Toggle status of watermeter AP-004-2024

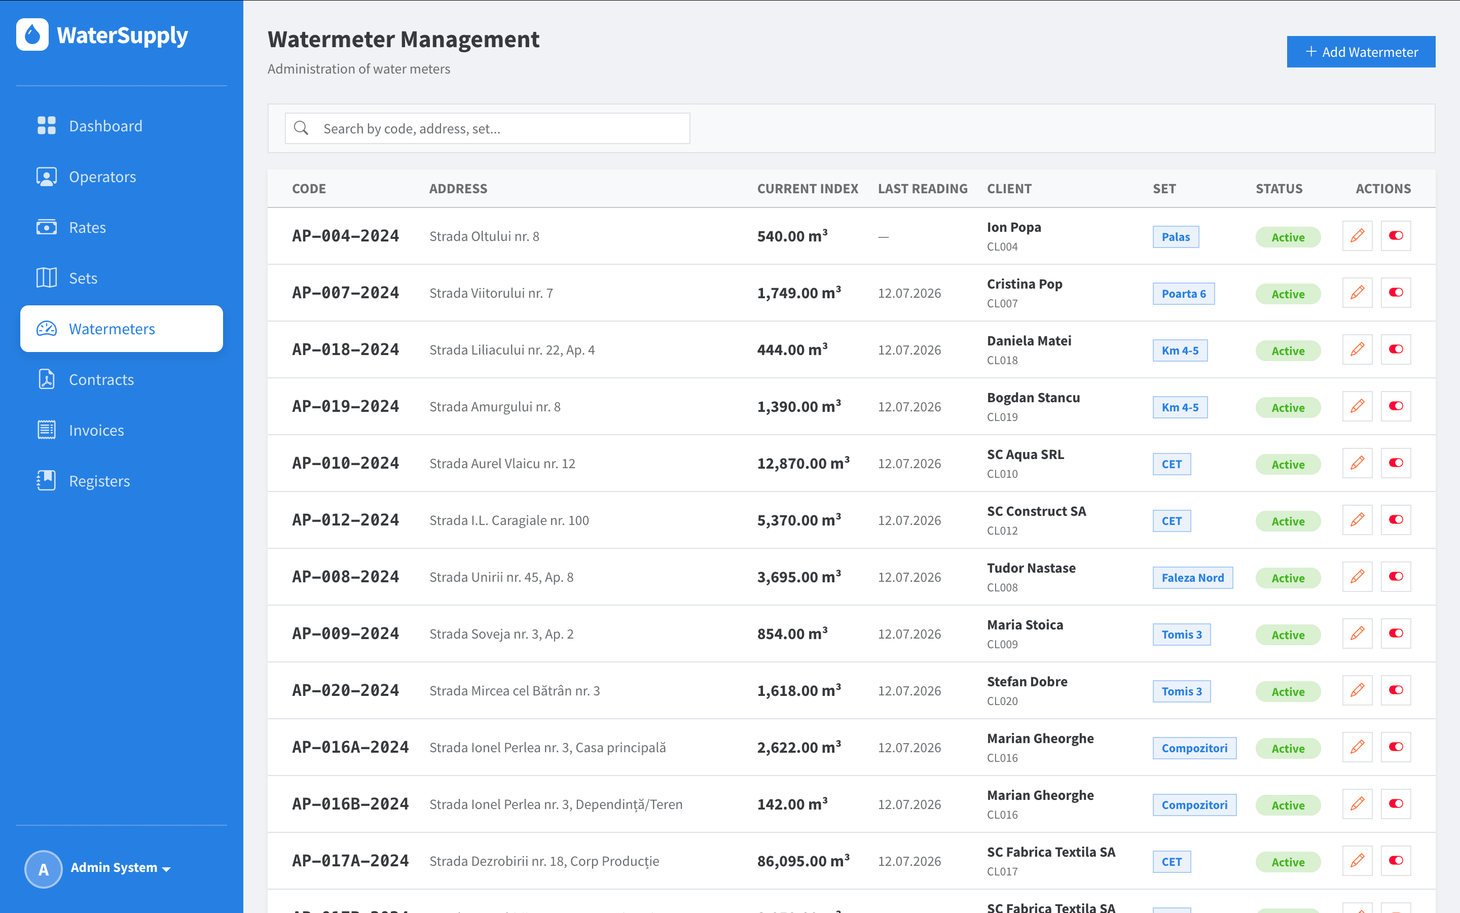(1396, 235)
